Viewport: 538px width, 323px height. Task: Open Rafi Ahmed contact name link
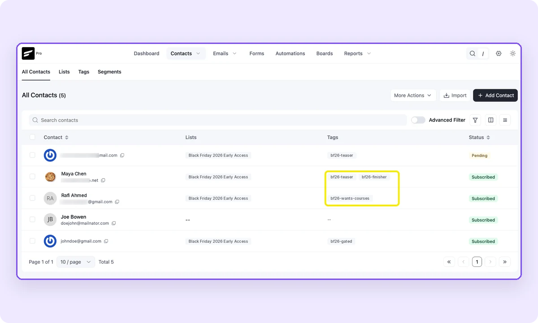point(74,195)
